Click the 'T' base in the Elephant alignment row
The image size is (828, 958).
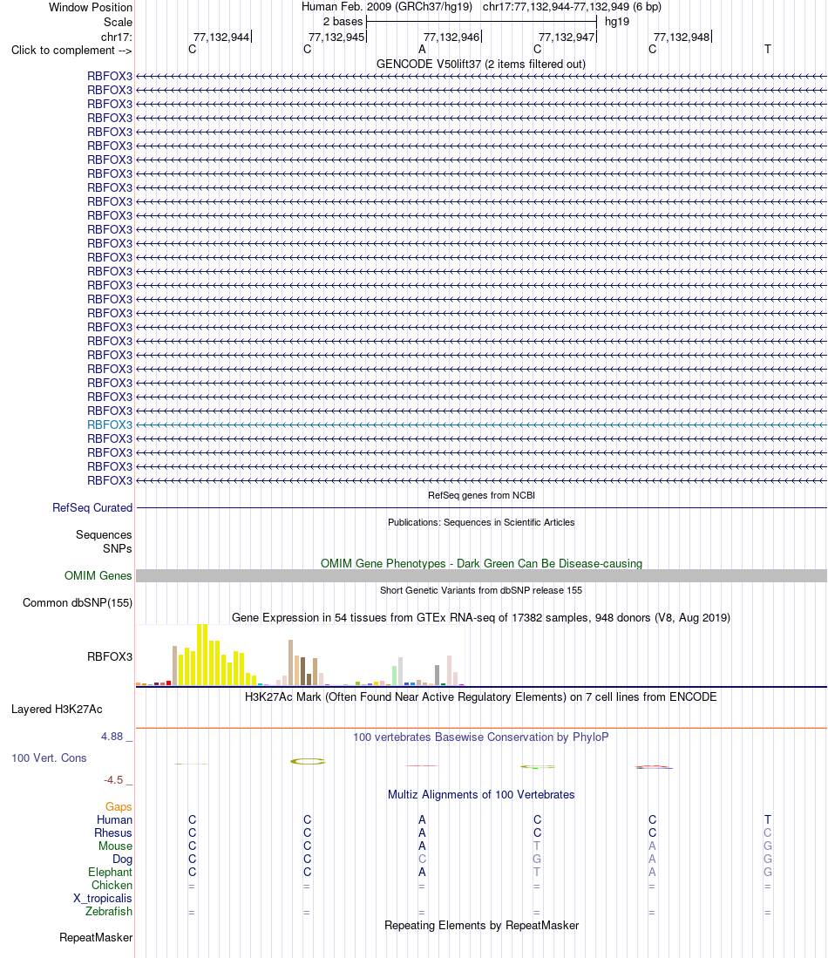click(x=537, y=872)
